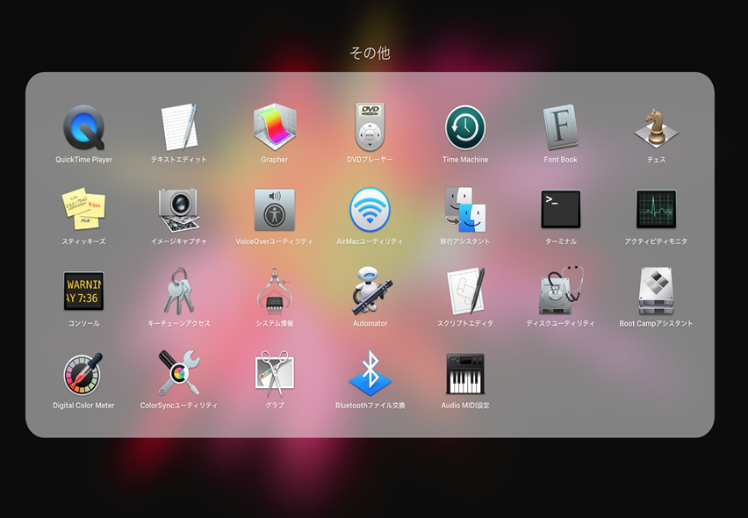Launch the Automator robot icon

(370, 291)
